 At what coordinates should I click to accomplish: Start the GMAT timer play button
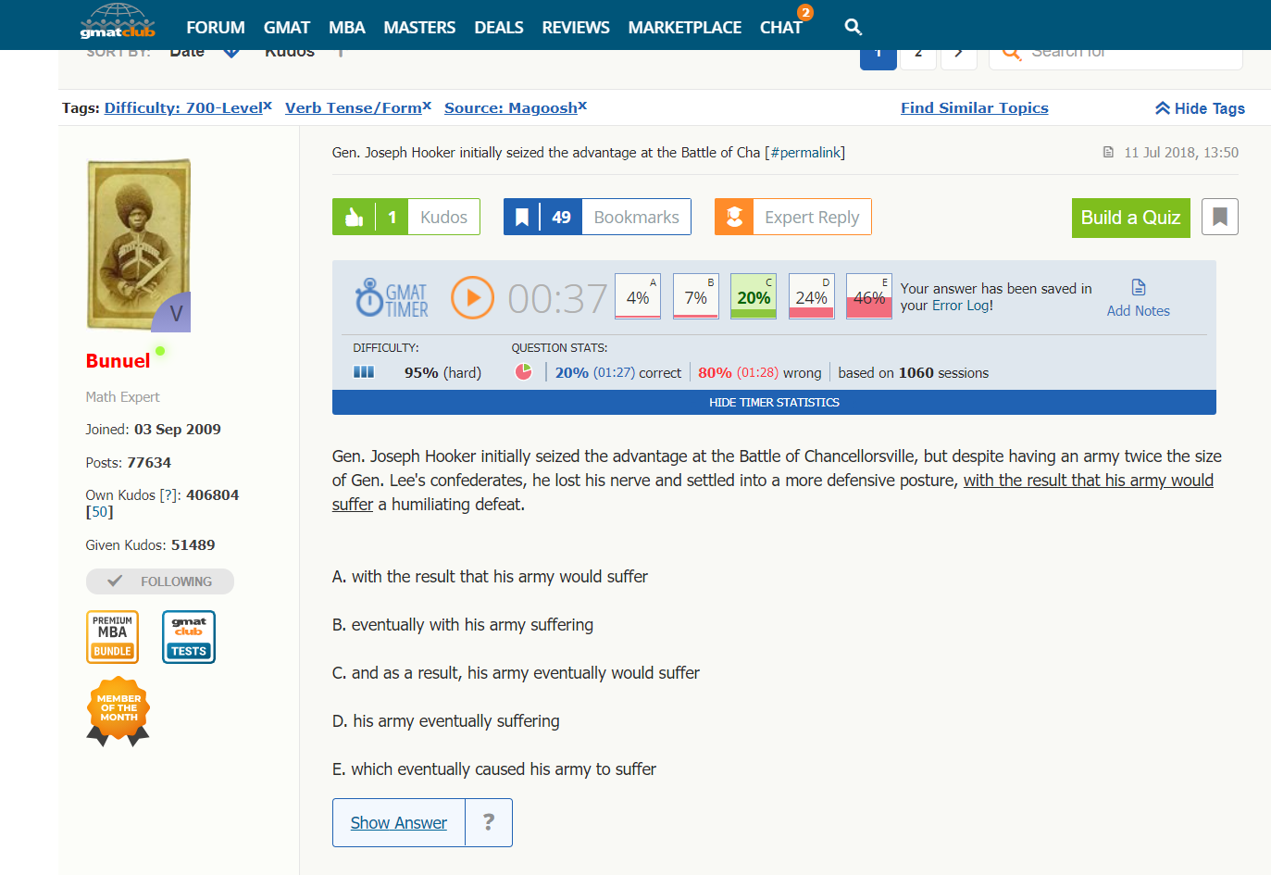pyautogui.click(x=472, y=298)
